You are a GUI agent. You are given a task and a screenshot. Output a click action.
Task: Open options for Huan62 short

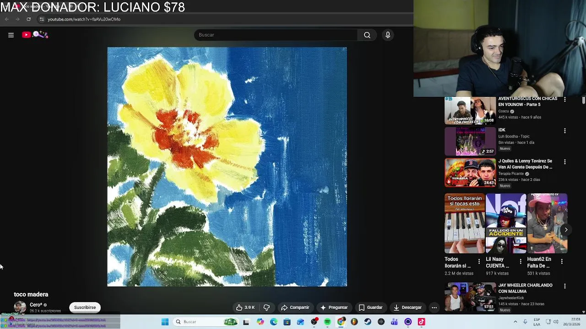coord(562,261)
